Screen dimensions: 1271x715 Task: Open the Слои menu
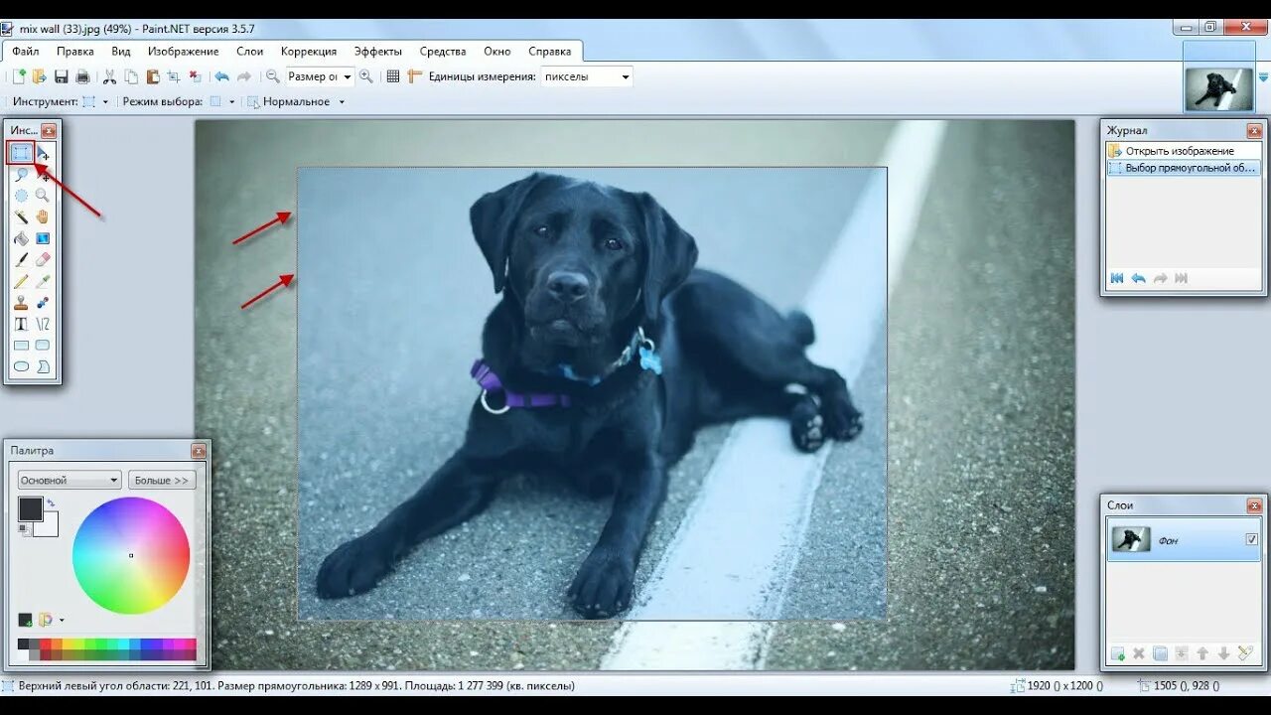click(x=250, y=51)
